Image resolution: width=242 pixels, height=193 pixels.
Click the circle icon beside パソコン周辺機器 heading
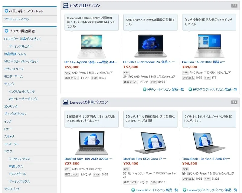pos(6,31)
